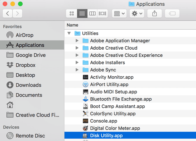
Task: Sort by the Name column header
Action: [x=72, y=25]
